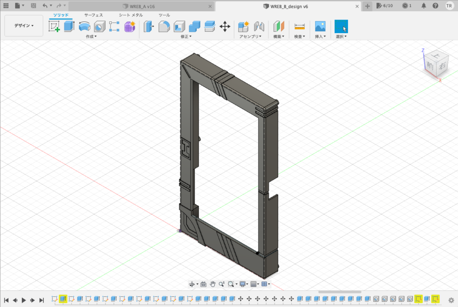
Task: Click the Insert image icon
Action: [x=320, y=26]
